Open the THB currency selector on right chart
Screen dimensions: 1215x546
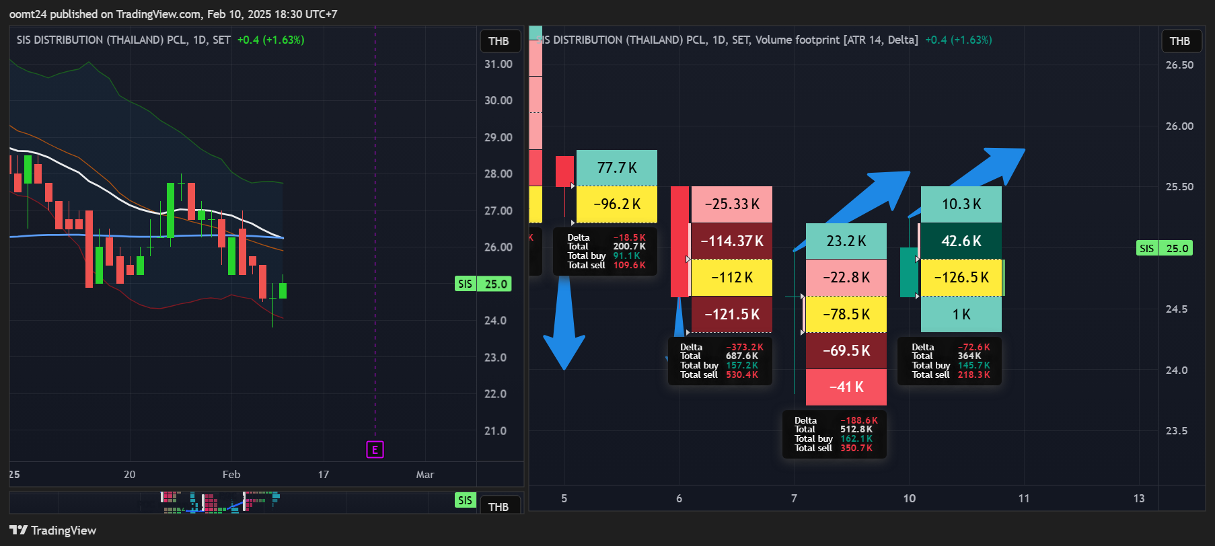pos(1180,41)
